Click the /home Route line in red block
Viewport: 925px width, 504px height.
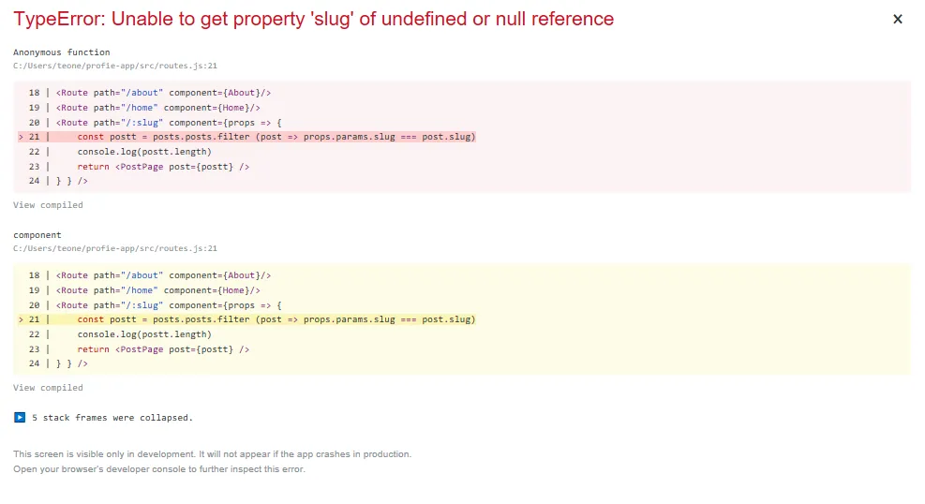pos(157,108)
